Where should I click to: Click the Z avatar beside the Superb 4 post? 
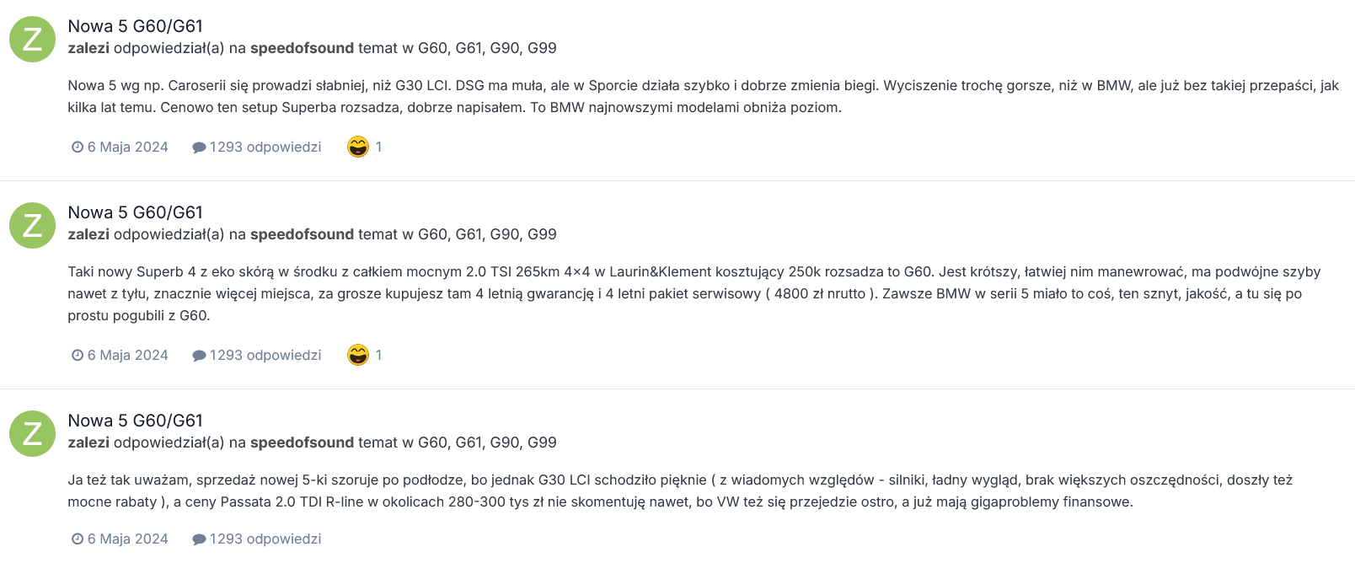coord(32,225)
